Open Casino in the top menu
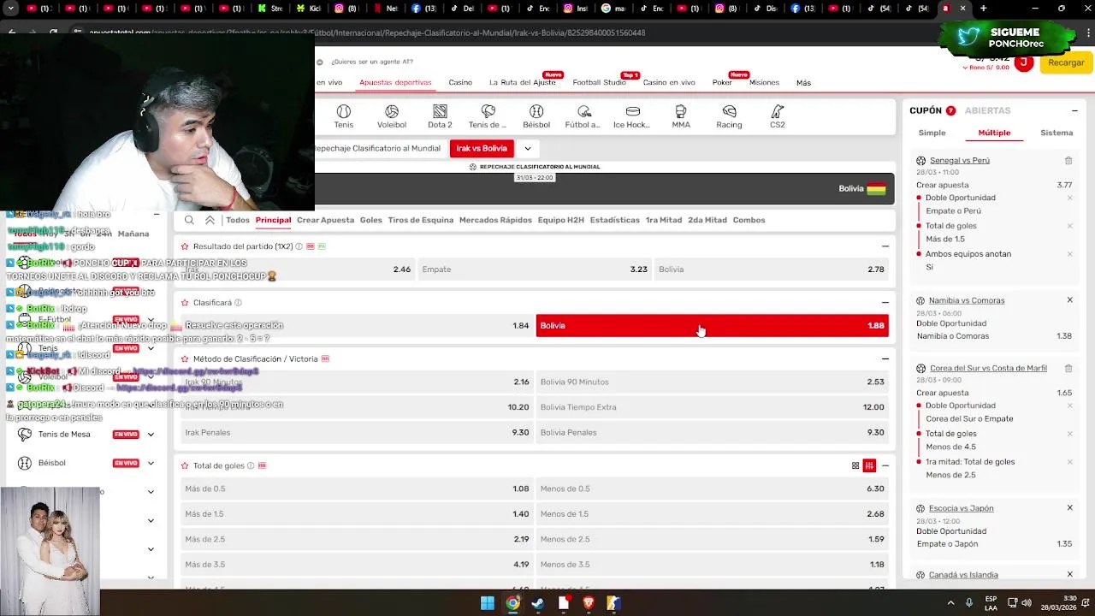The image size is (1095, 616). click(x=460, y=83)
